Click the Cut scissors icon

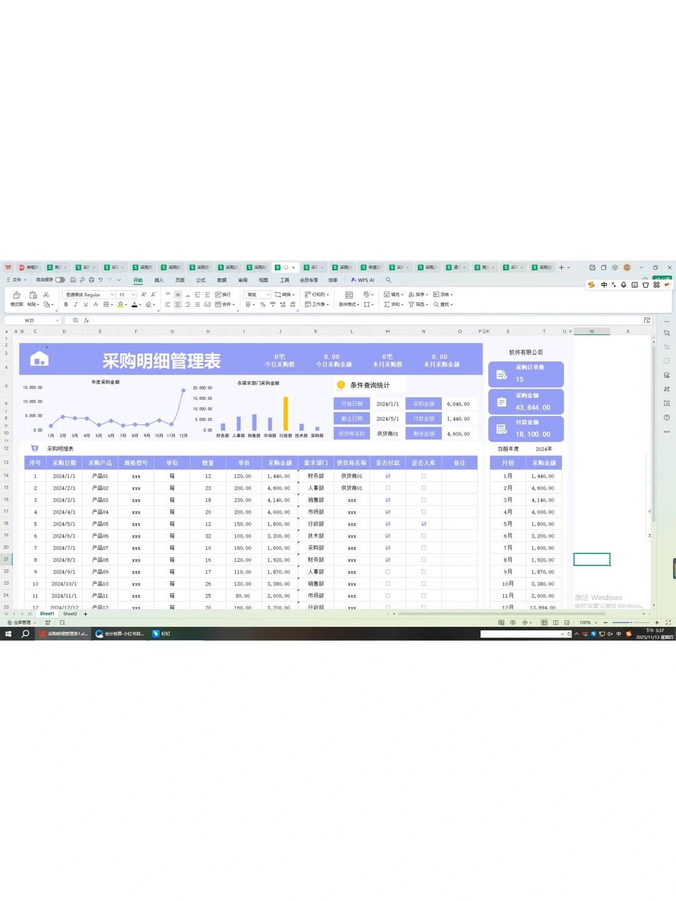(x=46, y=295)
